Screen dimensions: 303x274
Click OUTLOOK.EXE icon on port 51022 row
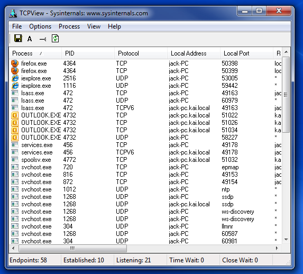(x=15, y=115)
